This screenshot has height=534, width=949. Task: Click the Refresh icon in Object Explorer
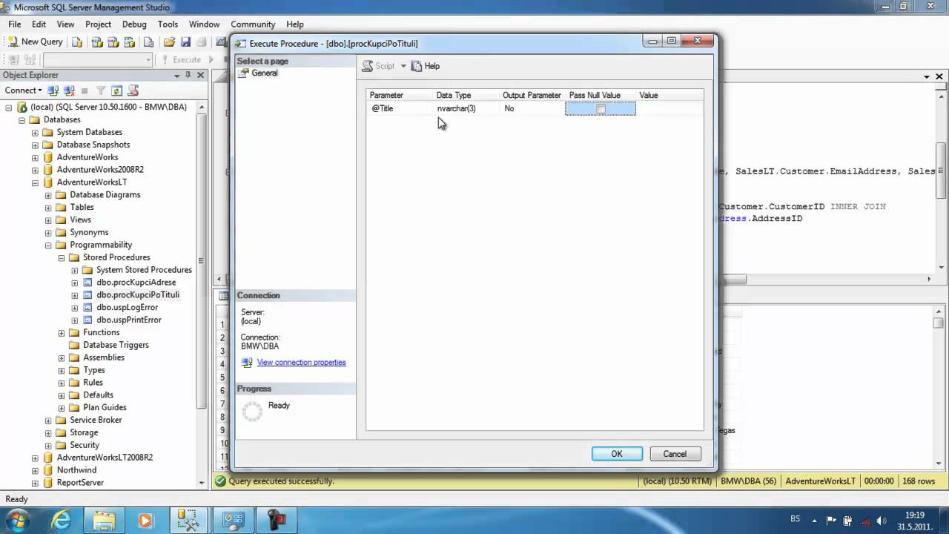coord(116,90)
